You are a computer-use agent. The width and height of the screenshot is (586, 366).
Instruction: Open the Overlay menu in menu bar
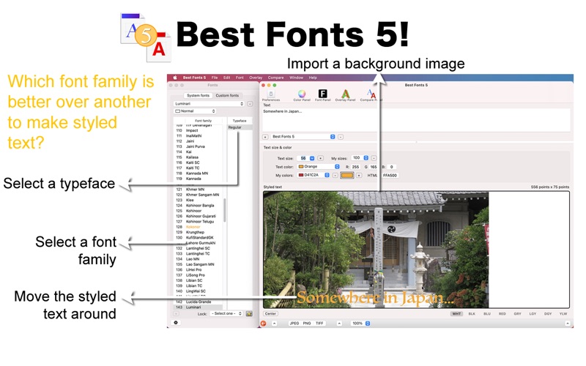255,78
